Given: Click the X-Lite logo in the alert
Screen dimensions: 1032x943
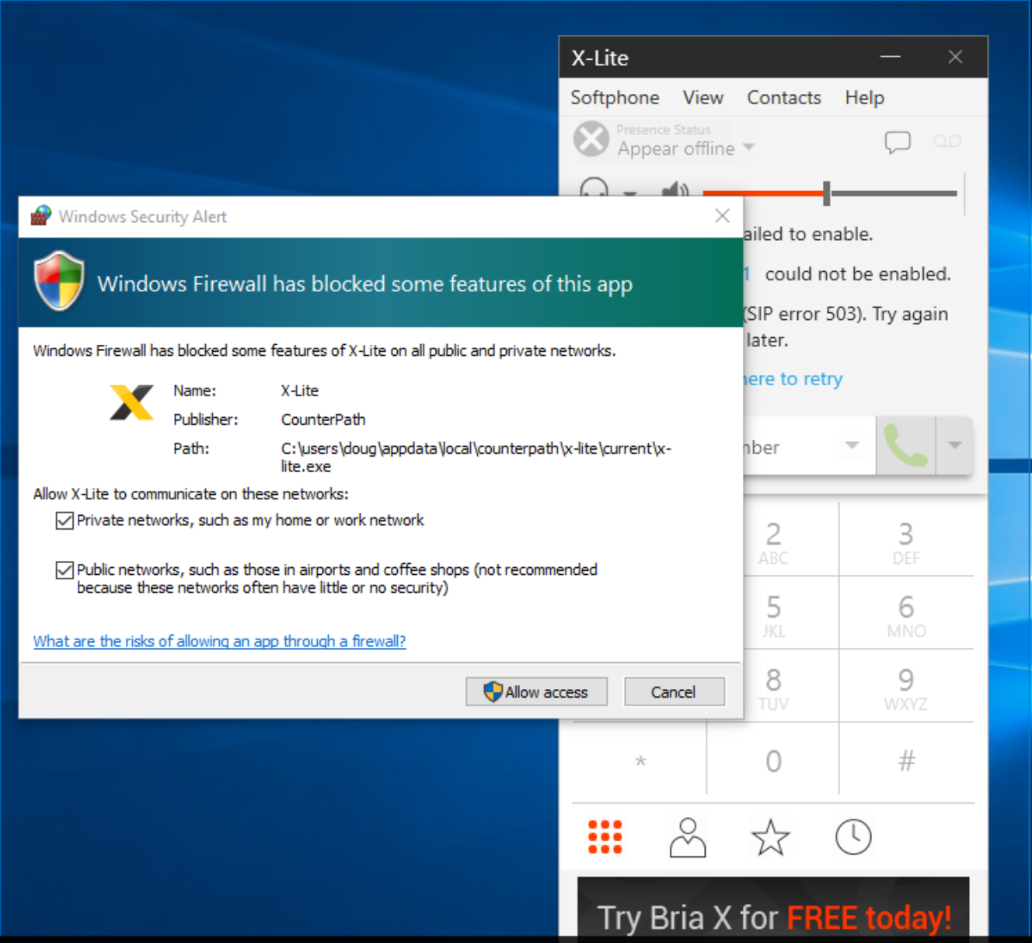Looking at the screenshot, I should (x=131, y=402).
